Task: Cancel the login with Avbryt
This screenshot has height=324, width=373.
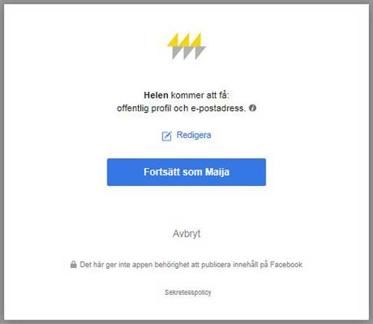Action: (186, 234)
